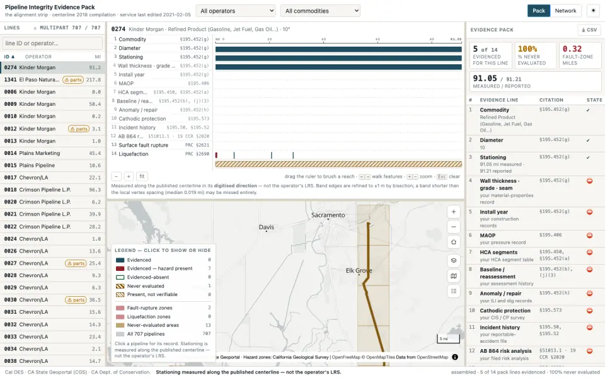Zoom out on the map
This screenshot has width=605, height=378.
pos(454,227)
